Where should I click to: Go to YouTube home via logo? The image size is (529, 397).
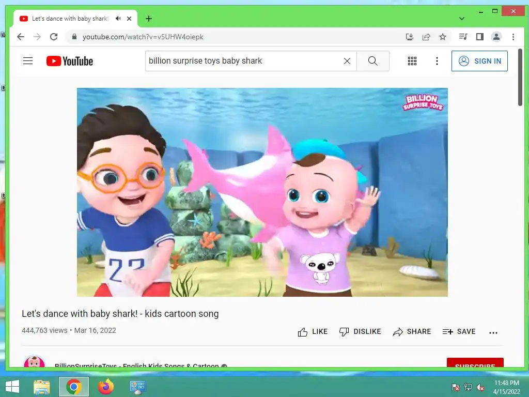70,61
